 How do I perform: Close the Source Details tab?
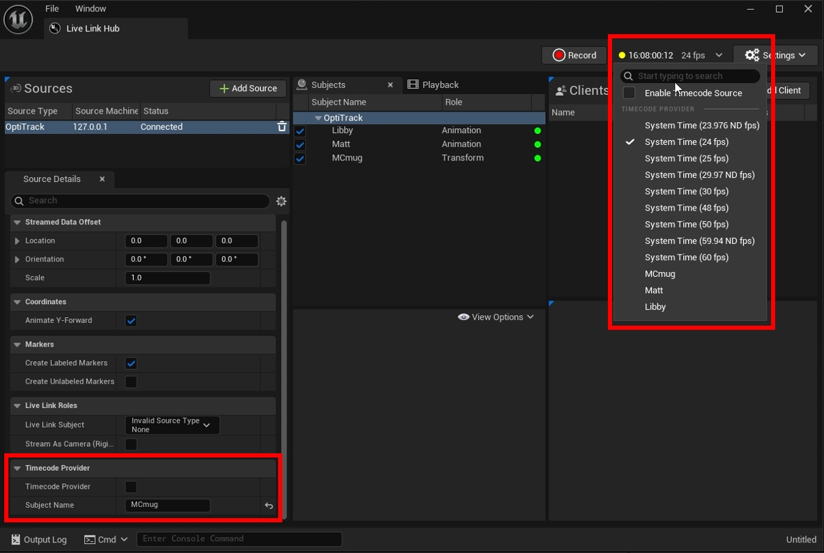(x=102, y=179)
